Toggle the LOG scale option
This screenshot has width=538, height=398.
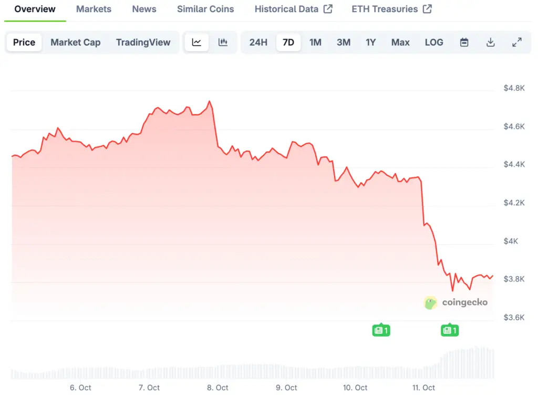(434, 43)
